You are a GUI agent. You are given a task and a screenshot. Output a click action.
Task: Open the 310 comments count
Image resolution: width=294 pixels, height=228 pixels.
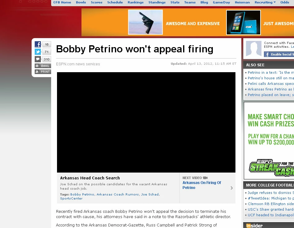pos(46,59)
